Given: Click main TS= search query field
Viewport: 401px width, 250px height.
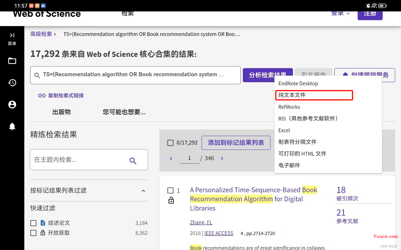Looking at the screenshot, I should click(135, 75).
